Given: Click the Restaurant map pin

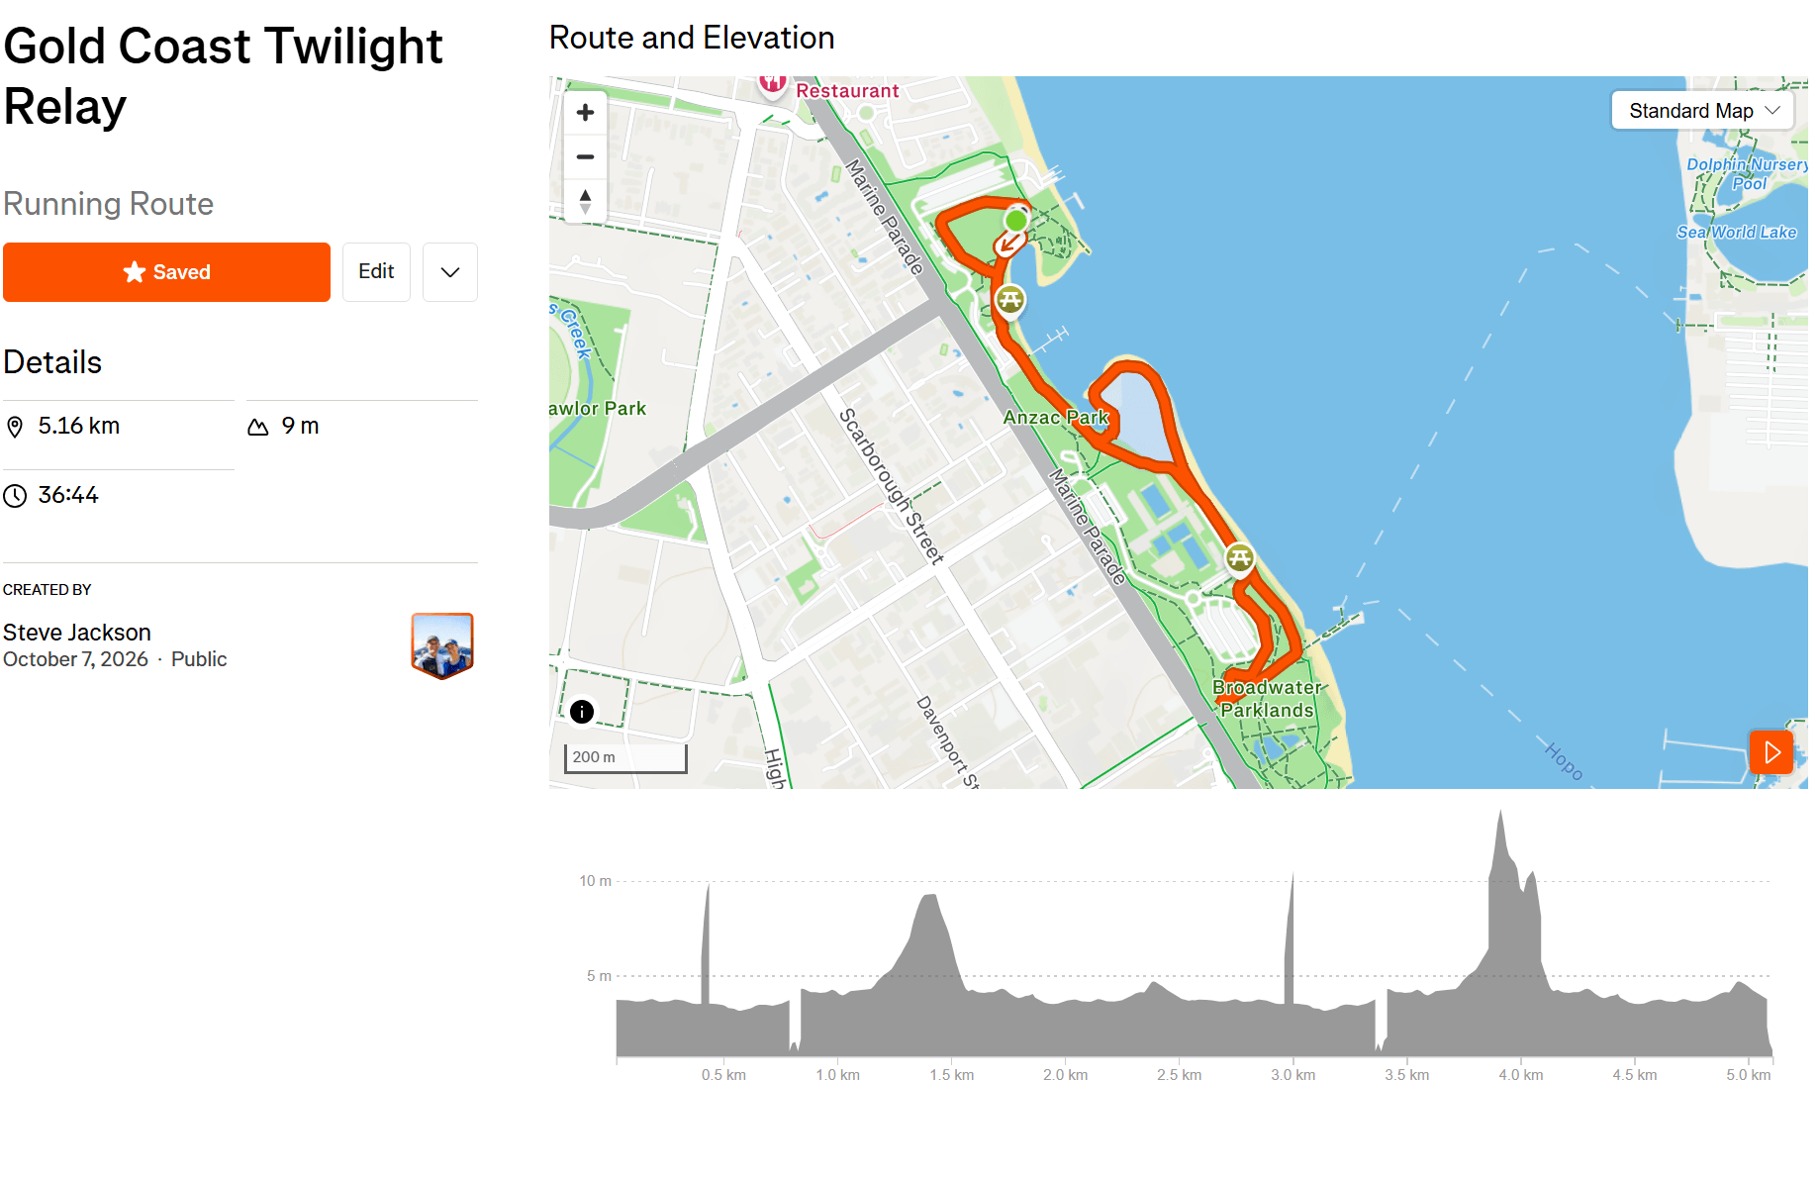Looking at the screenshot, I should point(773,83).
